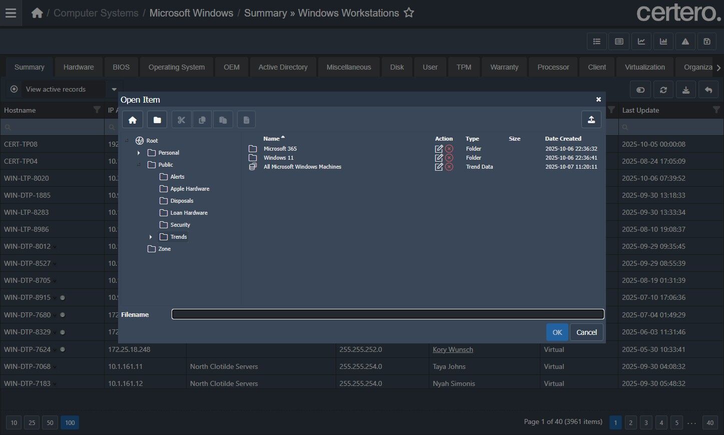Image resolution: width=724 pixels, height=435 pixels.
Task: Click the refresh icon above the table
Action: [x=663, y=90]
